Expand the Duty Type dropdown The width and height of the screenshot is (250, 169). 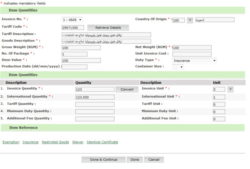(x=194, y=60)
